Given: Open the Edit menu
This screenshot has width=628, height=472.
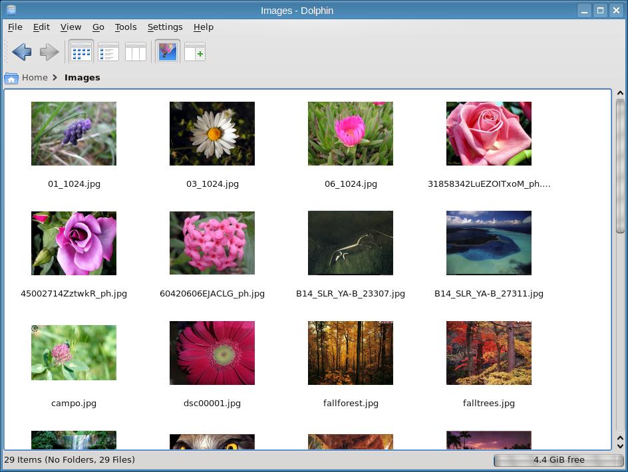Looking at the screenshot, I should coord(41,27).
